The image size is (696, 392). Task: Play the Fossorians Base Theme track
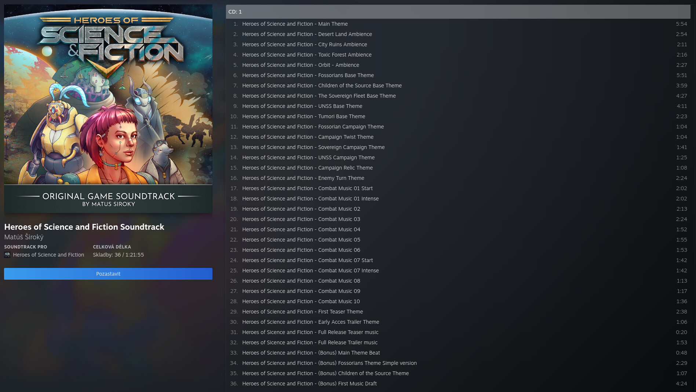click(308, 75)
